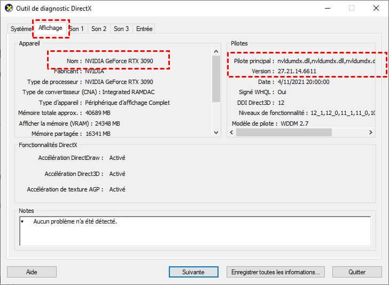Click inside the Notes text box
This screenshot has width=389, height=285.
pyautogui.click(x=195, y=231)
